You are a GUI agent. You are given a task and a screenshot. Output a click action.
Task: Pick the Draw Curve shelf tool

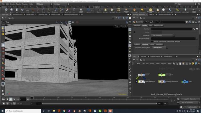(x=55, y=10)
